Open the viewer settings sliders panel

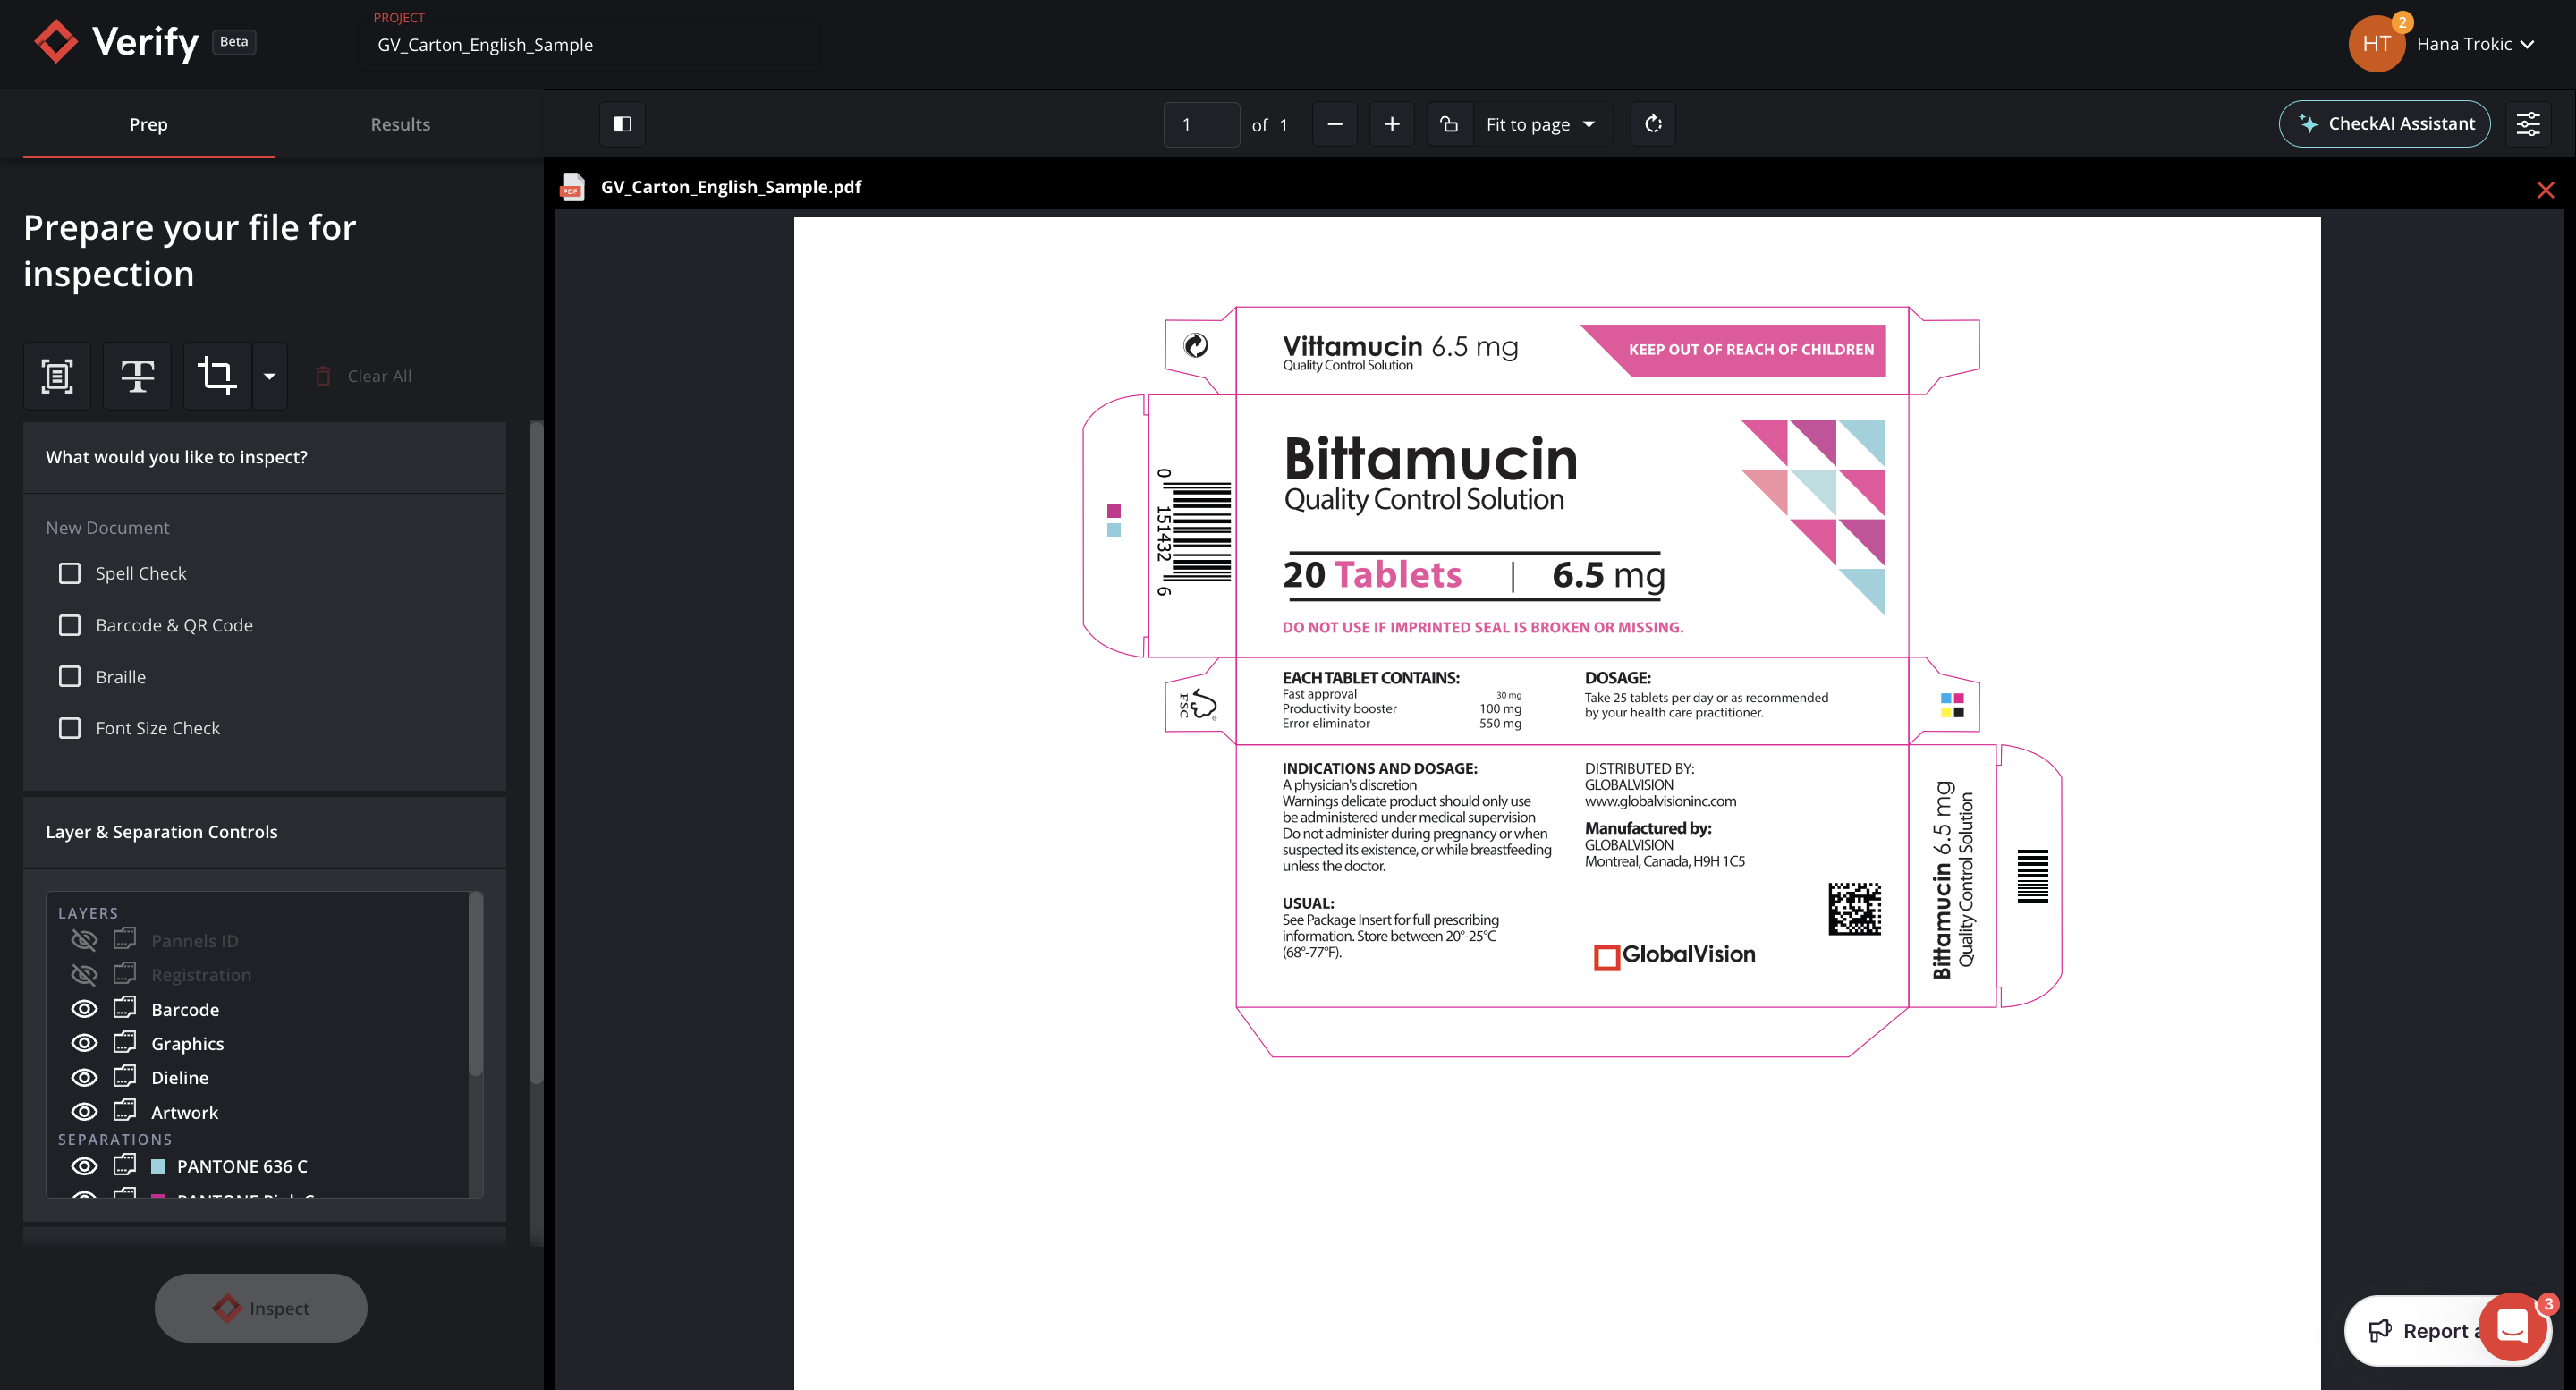click(x=2529, y=123)
